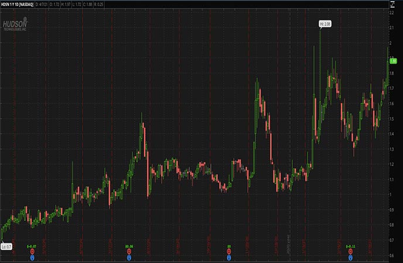
Task: Click the blue conference call icon before the 11/ date line
Action: tap(229, 257)
